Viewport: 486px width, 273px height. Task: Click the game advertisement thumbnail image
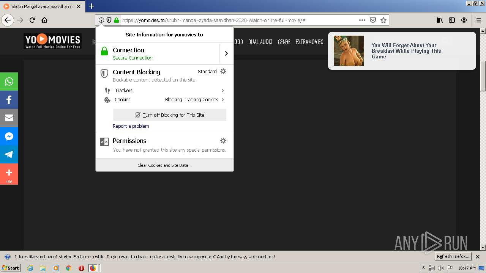pyautogui.click(x=349, y=51)
